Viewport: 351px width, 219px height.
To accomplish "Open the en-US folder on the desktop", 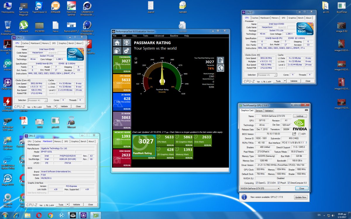I will click(326, 8).
